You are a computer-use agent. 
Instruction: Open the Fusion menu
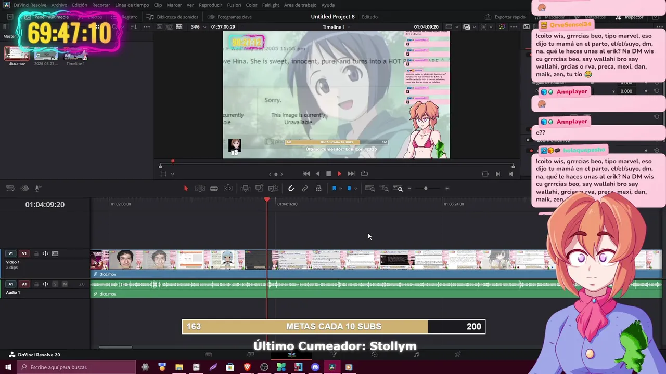234,5
